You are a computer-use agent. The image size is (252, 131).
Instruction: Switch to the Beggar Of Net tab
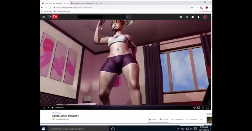click(83, 3)
